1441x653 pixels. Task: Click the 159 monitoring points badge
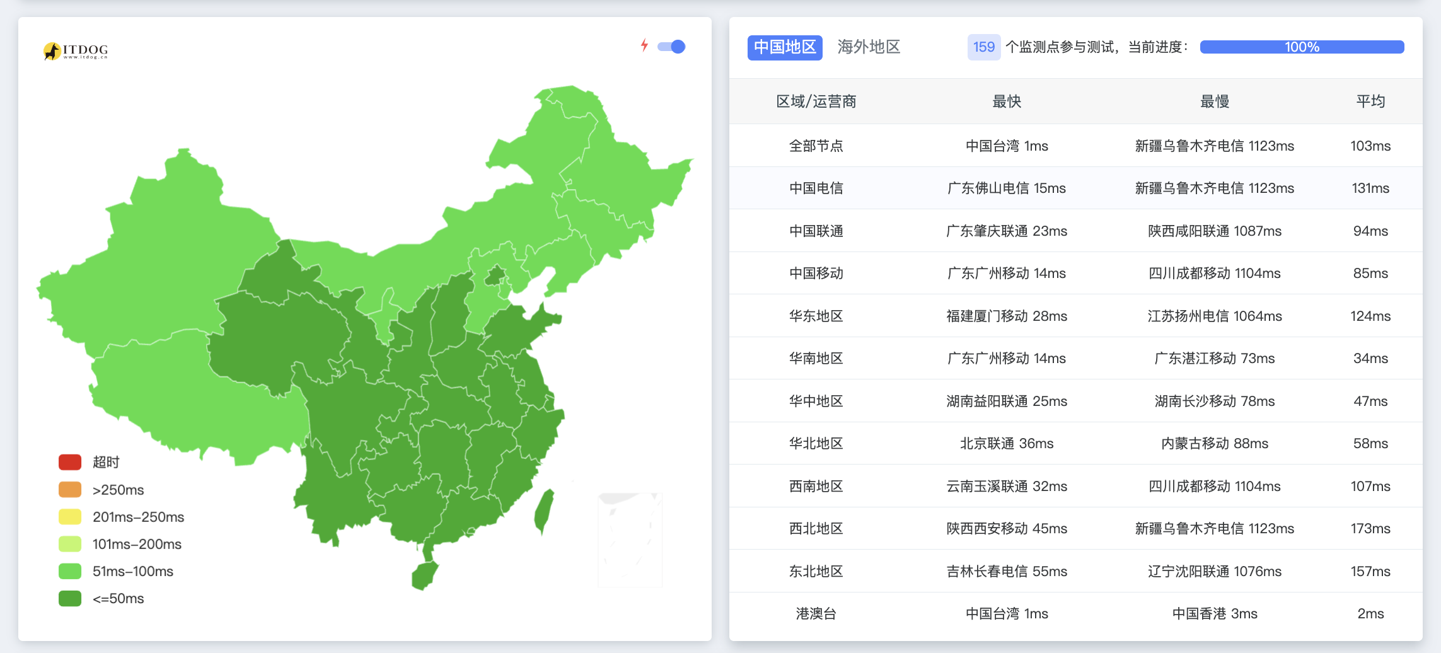983,47
